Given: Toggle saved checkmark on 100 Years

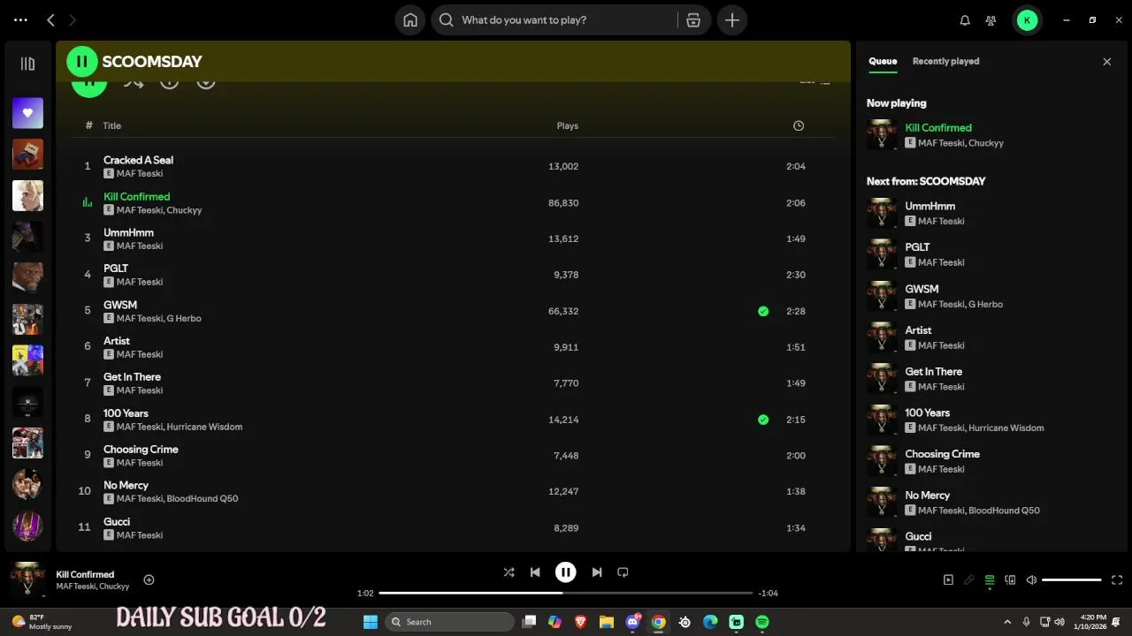Looking at the screenshot, I should (x=763, y=420).
